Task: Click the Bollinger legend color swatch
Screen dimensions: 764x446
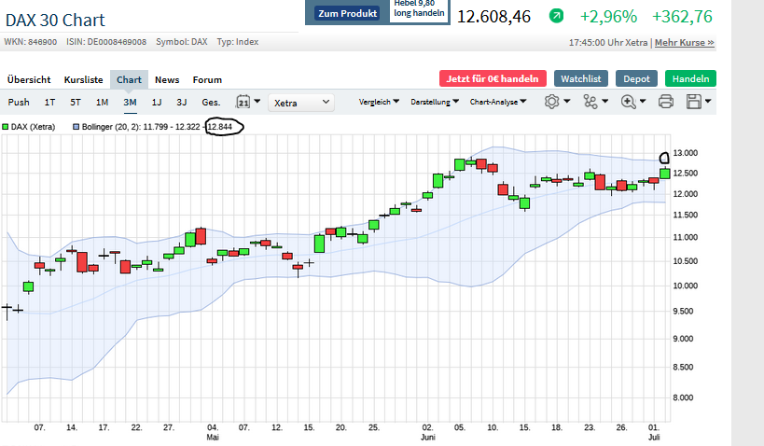Action: [76, 125]
